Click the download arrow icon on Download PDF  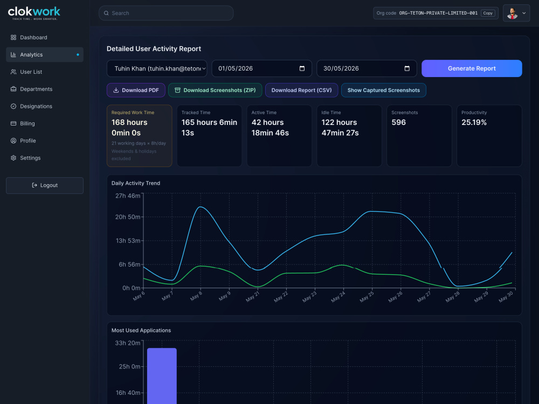(116, 90)
